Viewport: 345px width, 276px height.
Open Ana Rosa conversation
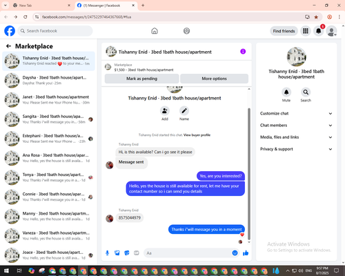tap(48, 158)
